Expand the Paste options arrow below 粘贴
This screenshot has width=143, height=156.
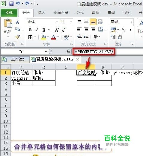(8, 37)
